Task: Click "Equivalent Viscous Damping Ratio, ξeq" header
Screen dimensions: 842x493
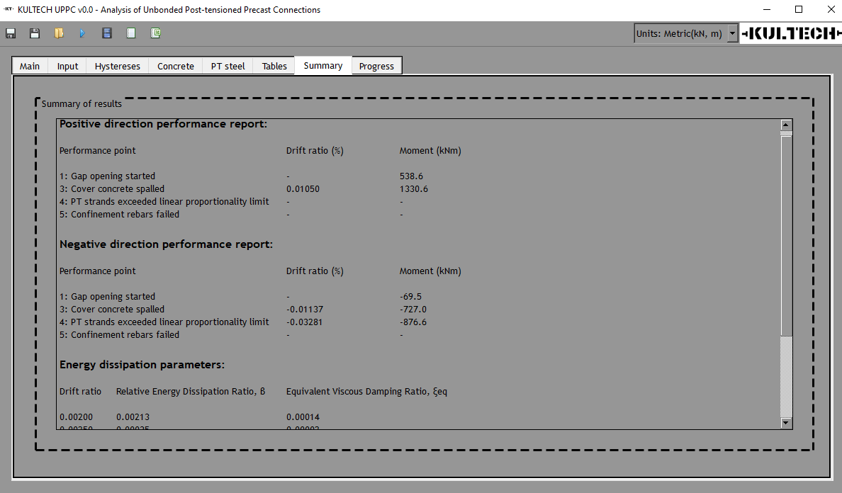Action: [366, 392]
